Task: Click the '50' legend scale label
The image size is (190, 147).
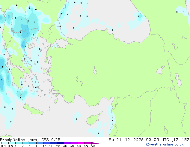Action: pos(93,146)
